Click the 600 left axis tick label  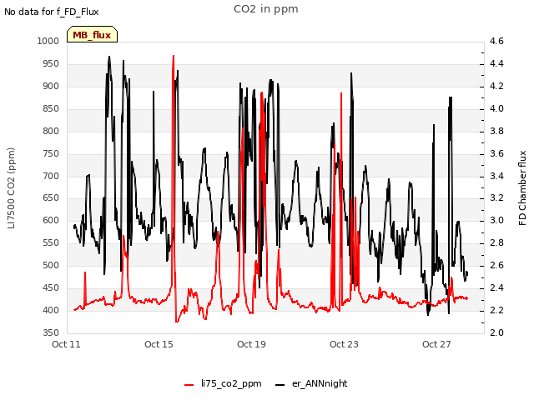(x=51, y=220)
